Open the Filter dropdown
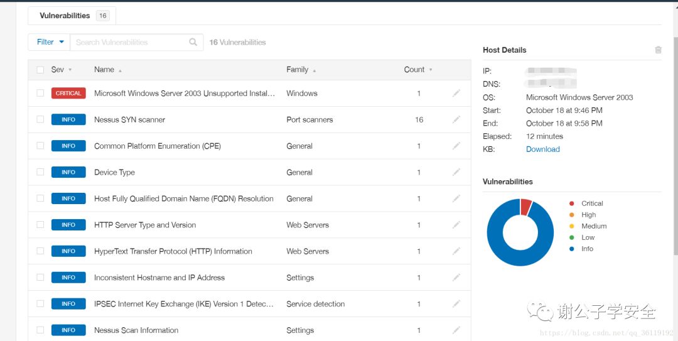 click(x=50, y=42)
